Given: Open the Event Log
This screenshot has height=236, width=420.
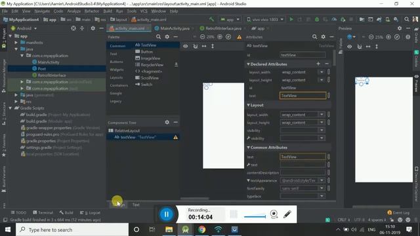Looking at the screenshot, I should (x=398, y=212).
